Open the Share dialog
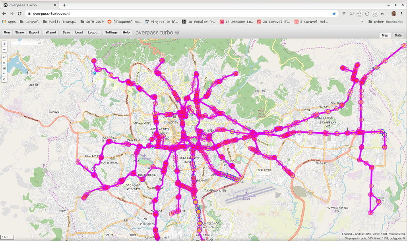This screenshot has height=241, width=407. pyautogui.click(x=19, y=33)
